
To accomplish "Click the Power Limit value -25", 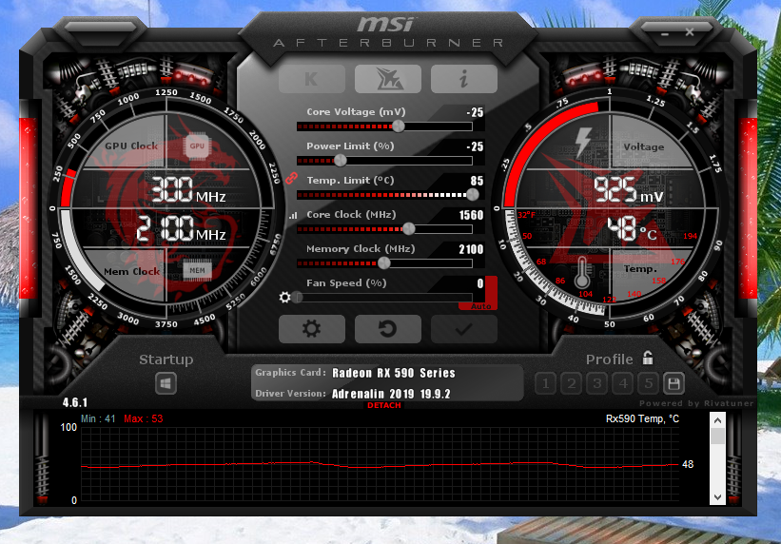I will (475, 147).
